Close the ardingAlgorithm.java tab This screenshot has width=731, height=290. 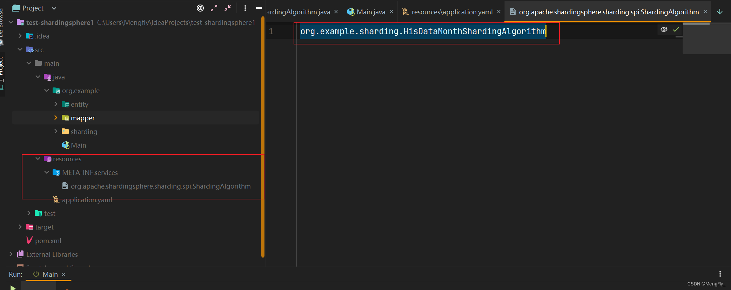point(336,12)
